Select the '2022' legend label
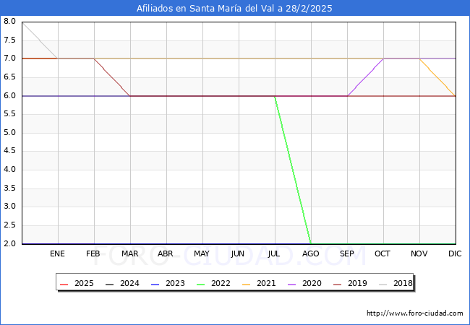470x325 pixels. 221,283
